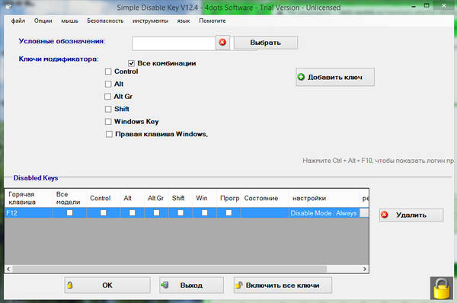
Task: Click the unlock icon on Включить все ключи
Action: point(239,285)
